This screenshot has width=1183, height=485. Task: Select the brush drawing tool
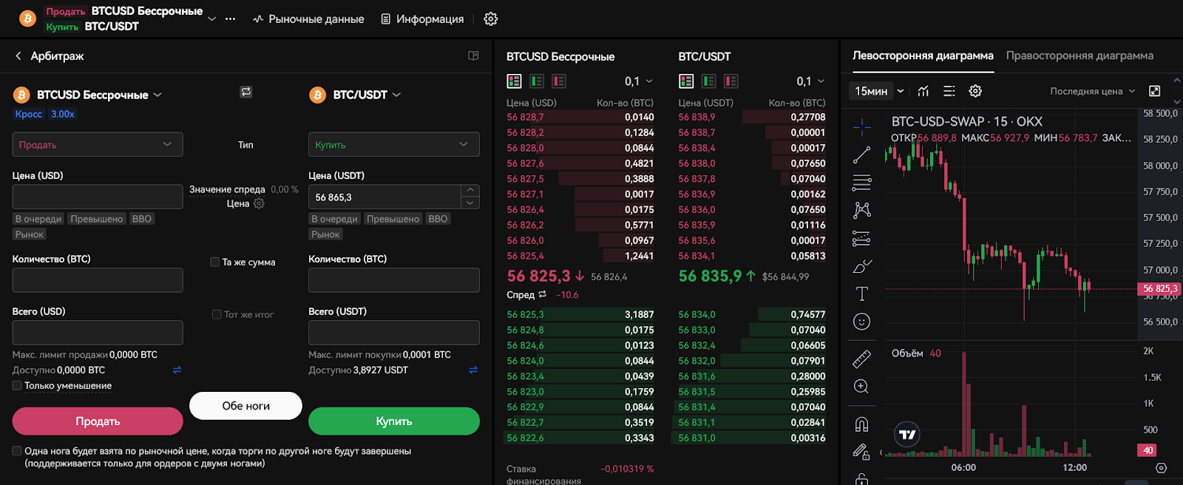point(862,266)
